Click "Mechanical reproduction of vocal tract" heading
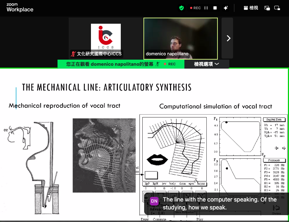Viewport: 289px width, 222px height. (64, 106)
